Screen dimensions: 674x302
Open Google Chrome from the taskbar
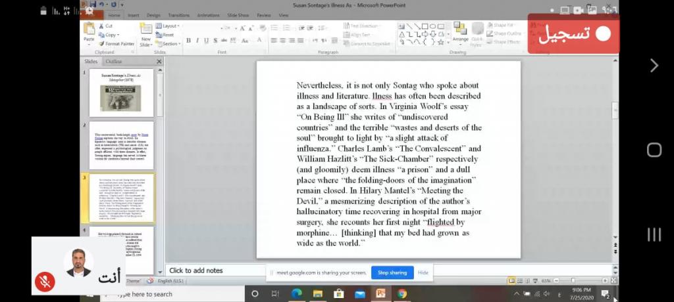click(402, 293)
